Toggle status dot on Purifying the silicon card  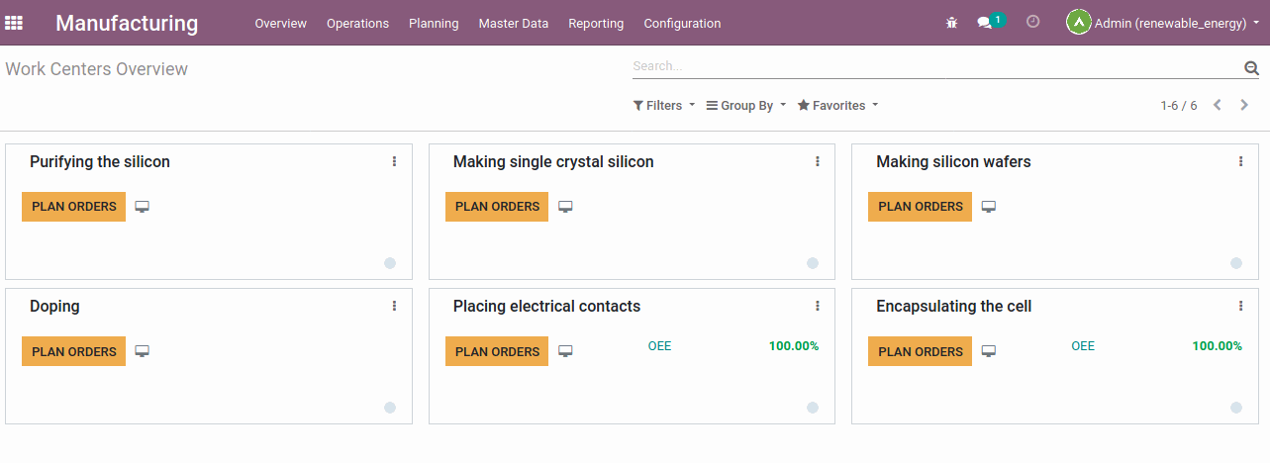[390, 263]
